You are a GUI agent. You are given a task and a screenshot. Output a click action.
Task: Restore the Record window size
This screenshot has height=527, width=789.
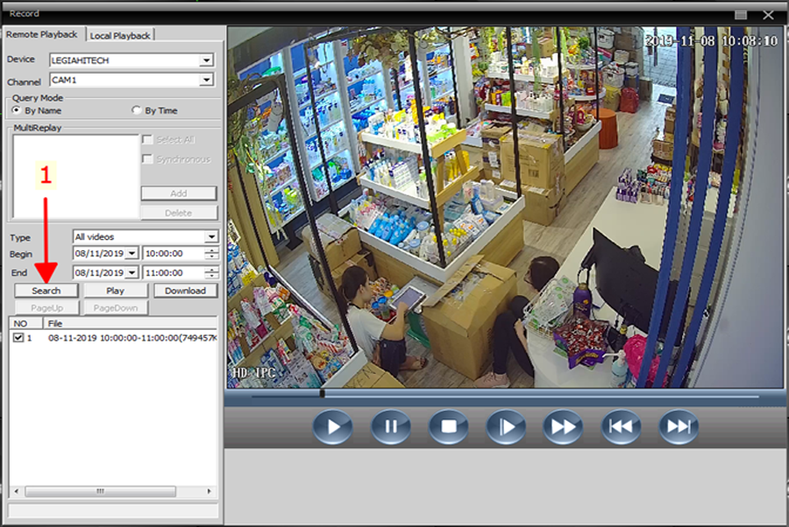(x=741, y=15)
